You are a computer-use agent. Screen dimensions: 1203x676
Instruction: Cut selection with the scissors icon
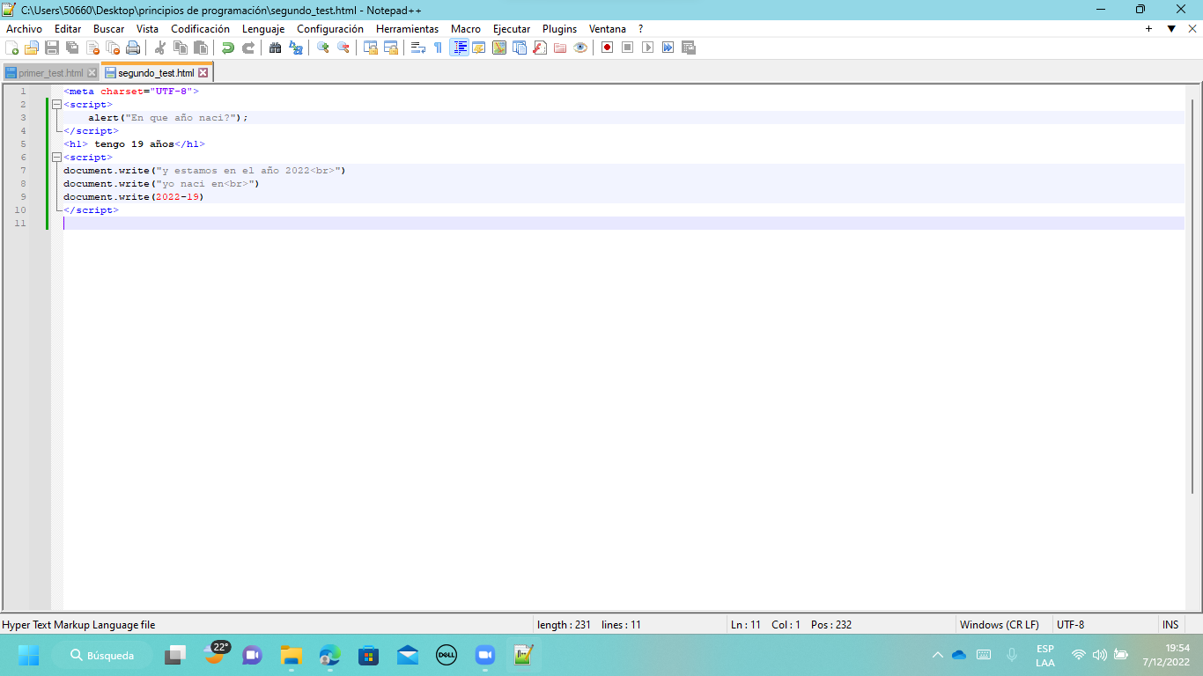click(x=160, y=48)
